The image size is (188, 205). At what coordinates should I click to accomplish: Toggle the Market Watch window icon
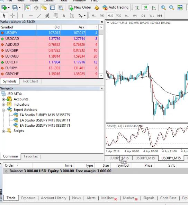pyautogui.click(x=27, y=8)
